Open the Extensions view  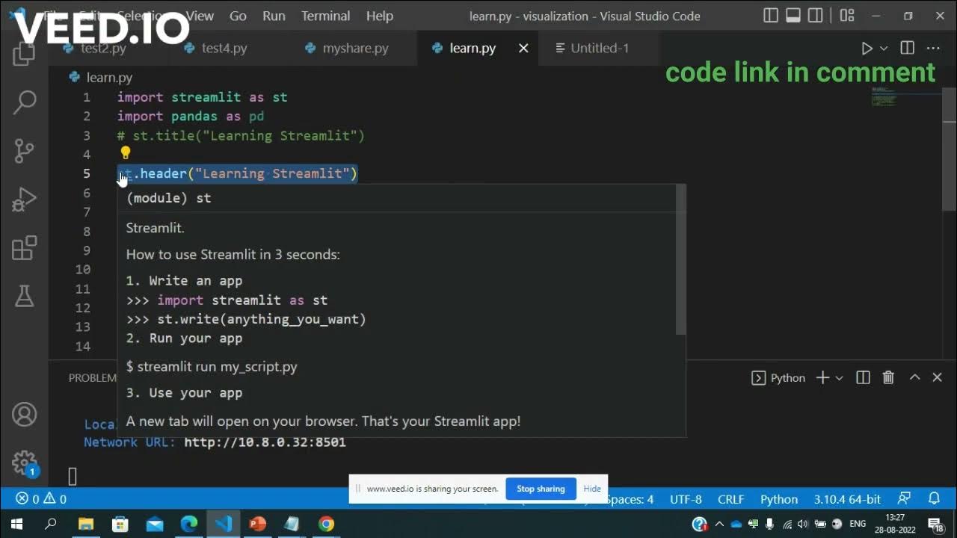coord(25,248)
